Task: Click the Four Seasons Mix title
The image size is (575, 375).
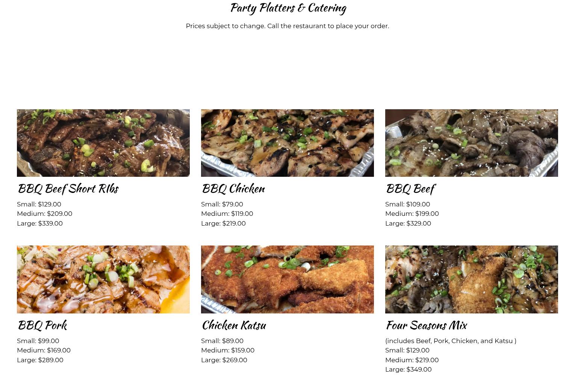Action: tap(426, 325)
